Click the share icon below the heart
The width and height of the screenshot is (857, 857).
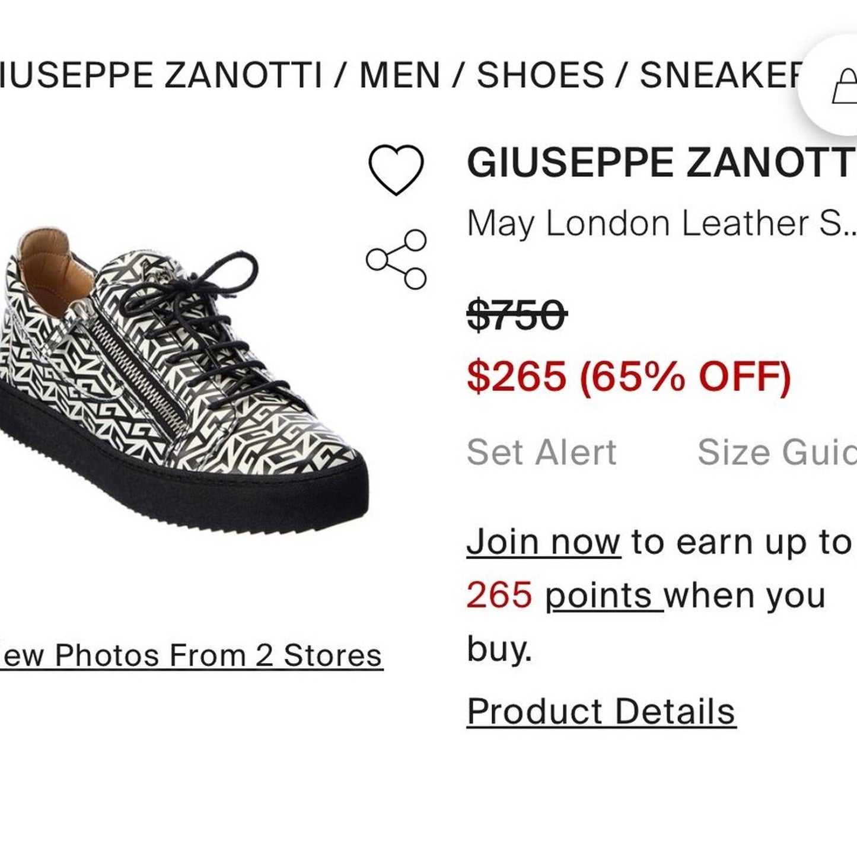(x=396, y=259)
